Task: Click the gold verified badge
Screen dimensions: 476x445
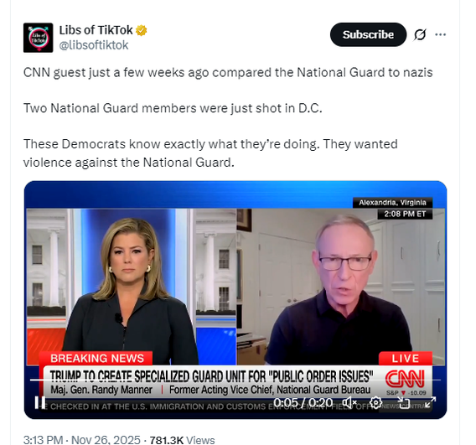Action: (141, 30)
